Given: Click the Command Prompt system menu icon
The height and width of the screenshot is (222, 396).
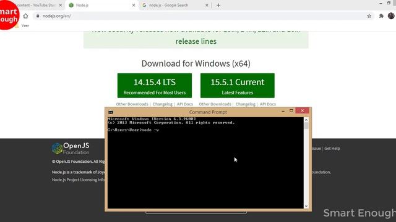Looking at the screenshot, I should [x=111, y=112].
